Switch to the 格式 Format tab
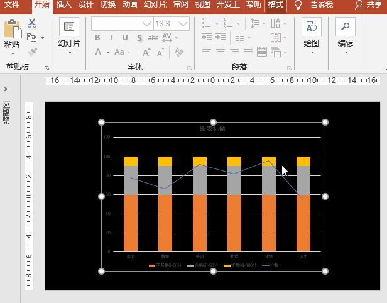387x303 pixels. [276, 4]
